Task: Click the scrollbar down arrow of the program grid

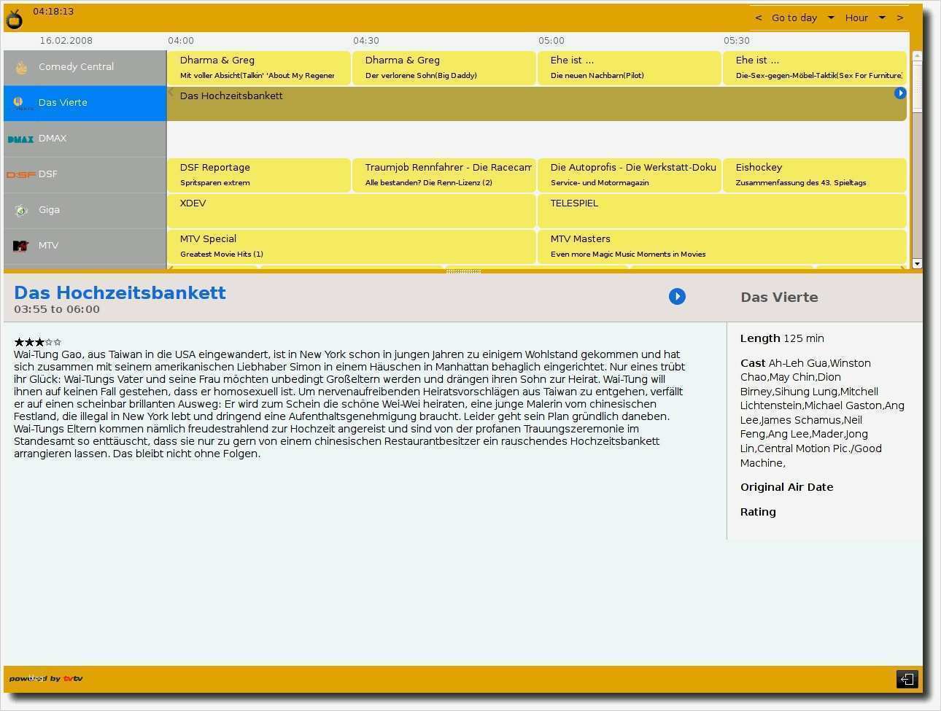Action: (917, 263)
